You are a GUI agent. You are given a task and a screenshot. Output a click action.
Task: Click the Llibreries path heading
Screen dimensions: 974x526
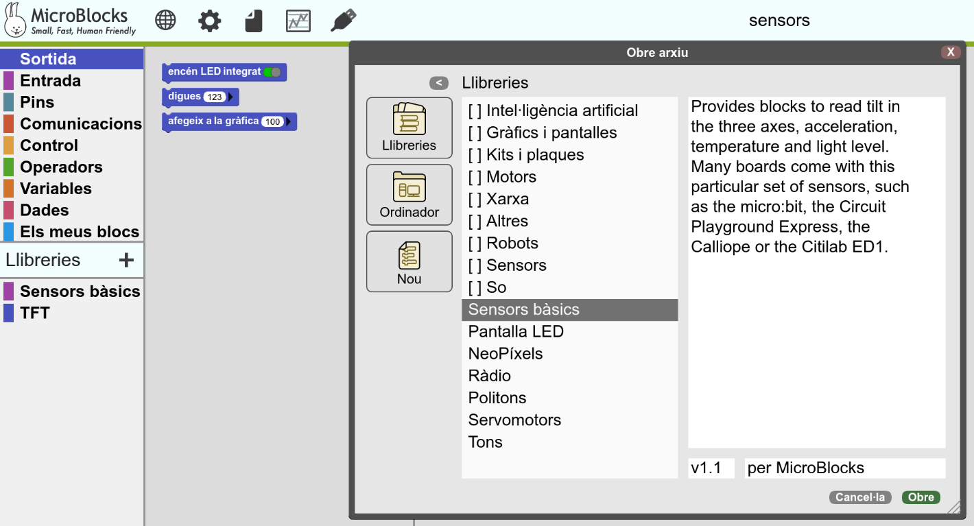click(x=495, y=83)
